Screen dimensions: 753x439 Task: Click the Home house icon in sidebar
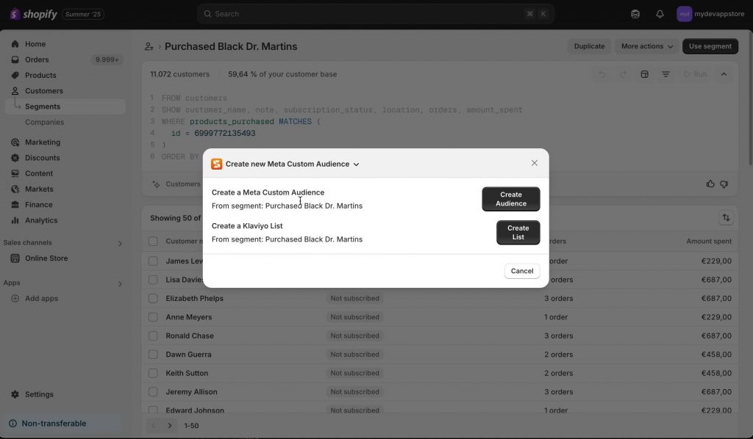click(15, 44)
